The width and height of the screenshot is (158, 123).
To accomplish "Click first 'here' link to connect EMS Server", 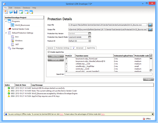I will (61, 114).
